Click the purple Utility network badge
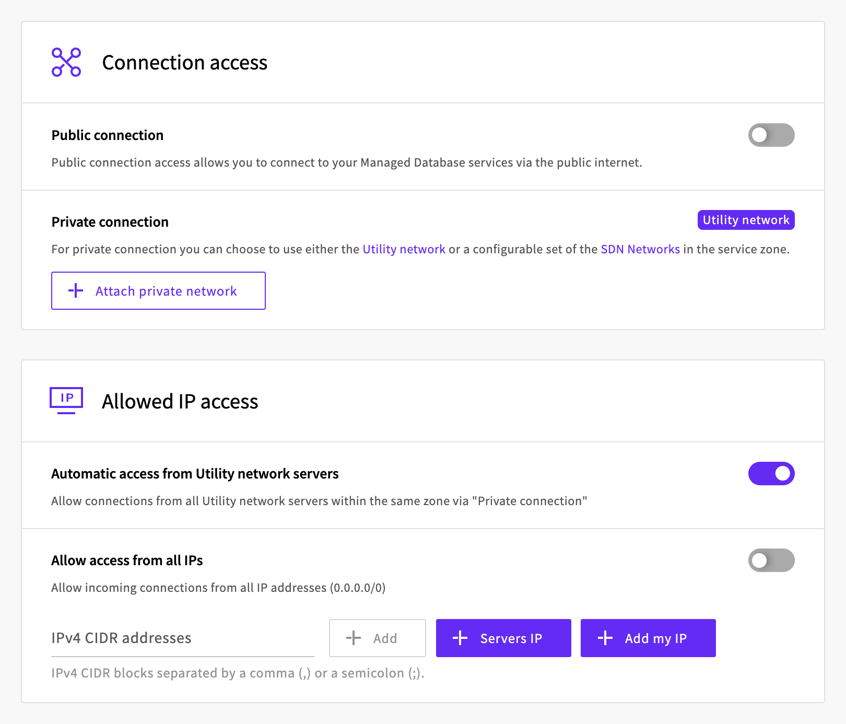Viewport: 846px width, 724px height. click(746, 220)
